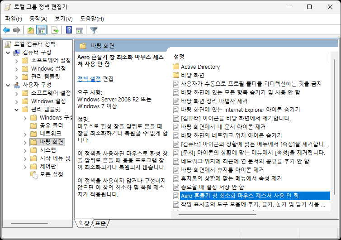Open the Active Directory folder in list
The height and width of the screenshot is (240, 341).
coord(200,67)
